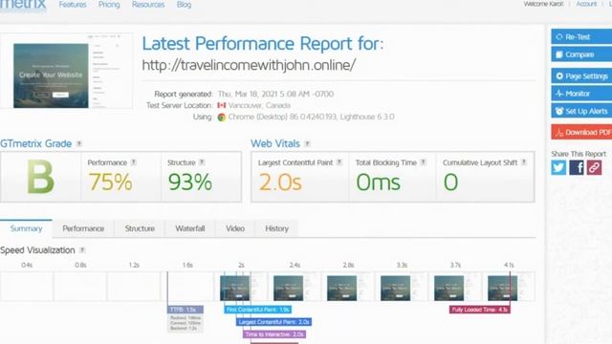Click help icon beside Performance score
This screenshot has height=344, width=612.
(x=134, y=162)
